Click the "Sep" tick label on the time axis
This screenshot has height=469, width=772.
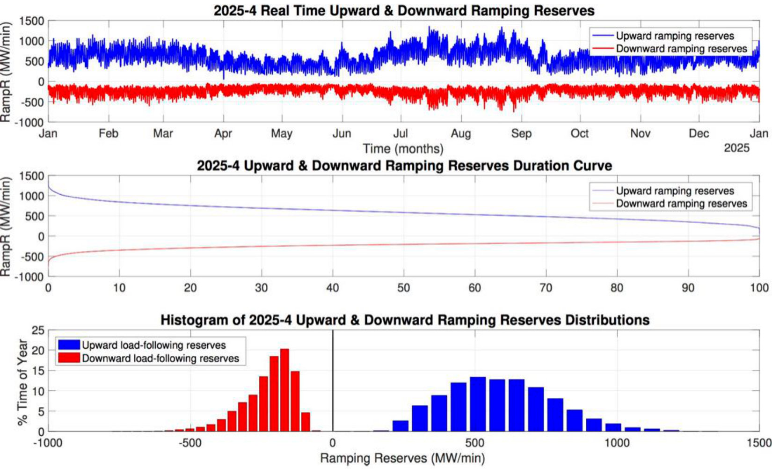click(x=522, y=134)
